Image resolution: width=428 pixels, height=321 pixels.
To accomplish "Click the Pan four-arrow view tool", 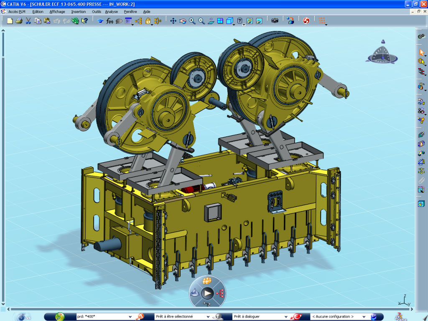I will (x=173, y=20).
